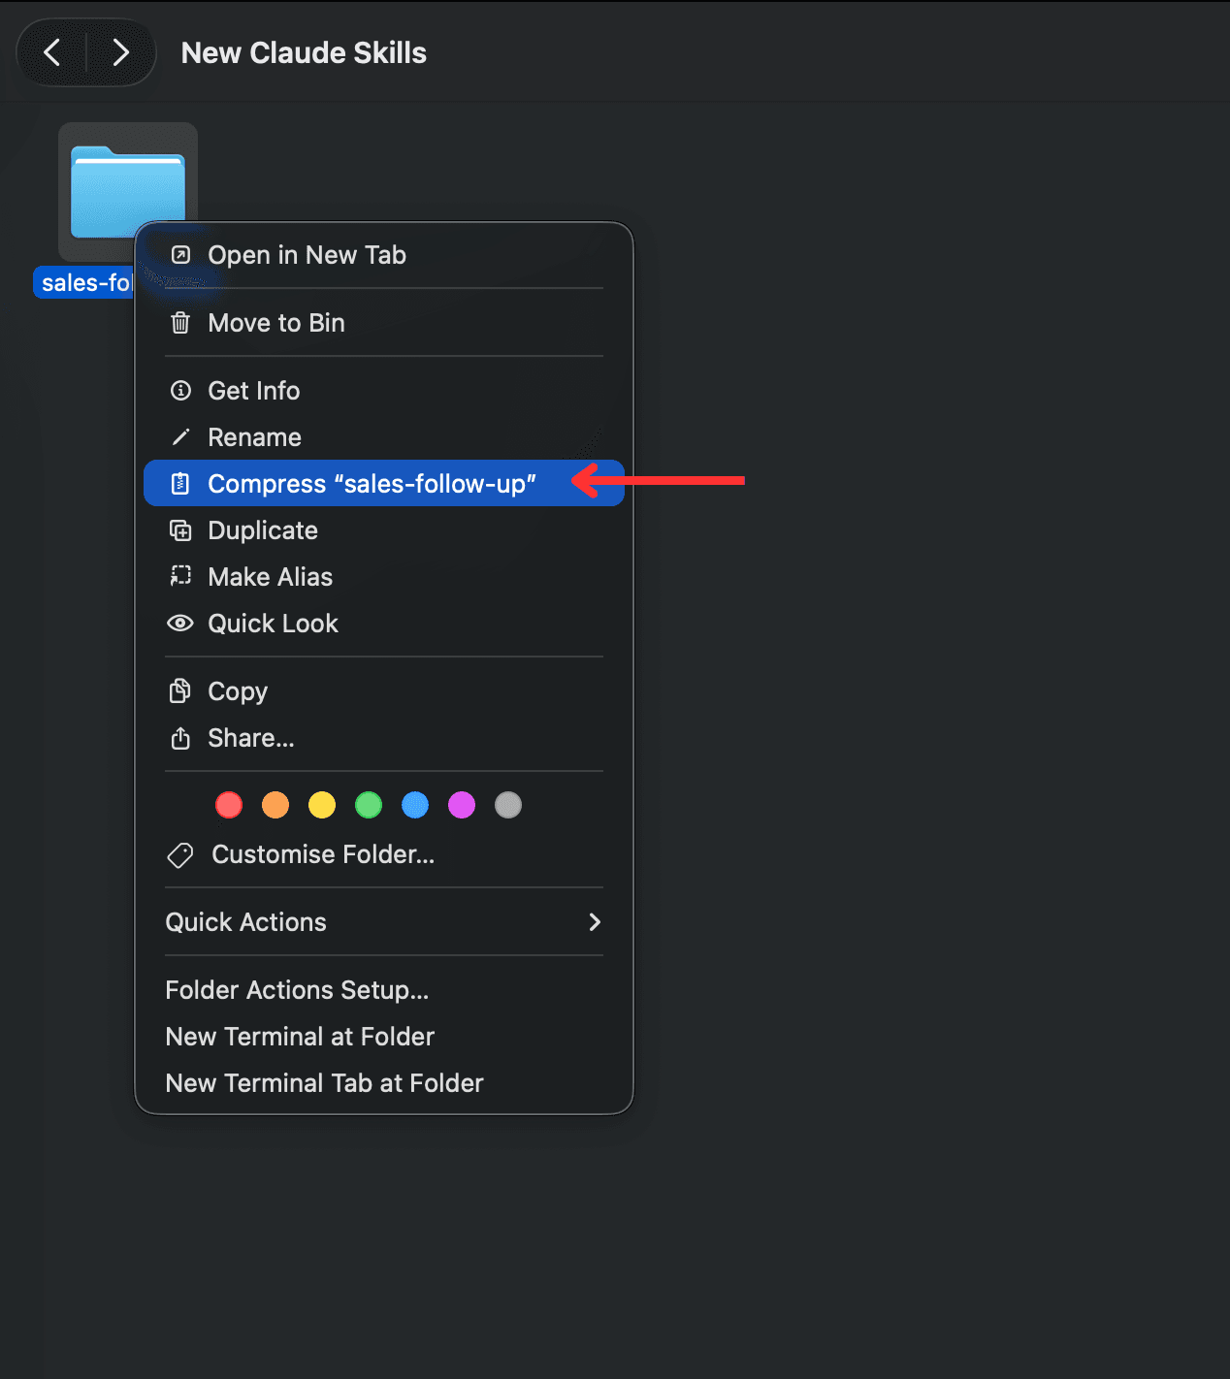Open the Quick Actions submenu
This screenshot has width=1230, height=1379.
pos(383,922)
